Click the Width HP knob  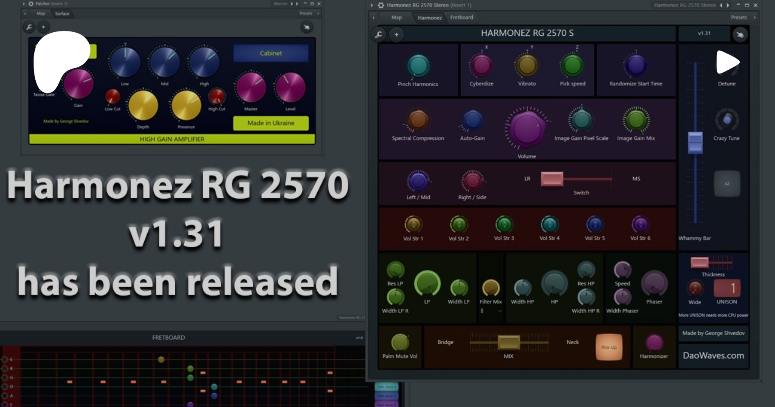point(522,288)
